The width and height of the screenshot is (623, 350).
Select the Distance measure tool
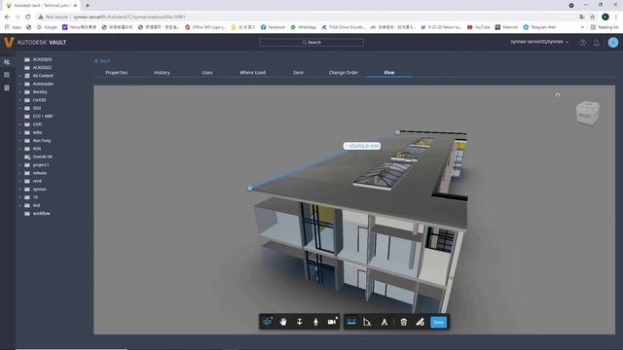click(351, 322)
